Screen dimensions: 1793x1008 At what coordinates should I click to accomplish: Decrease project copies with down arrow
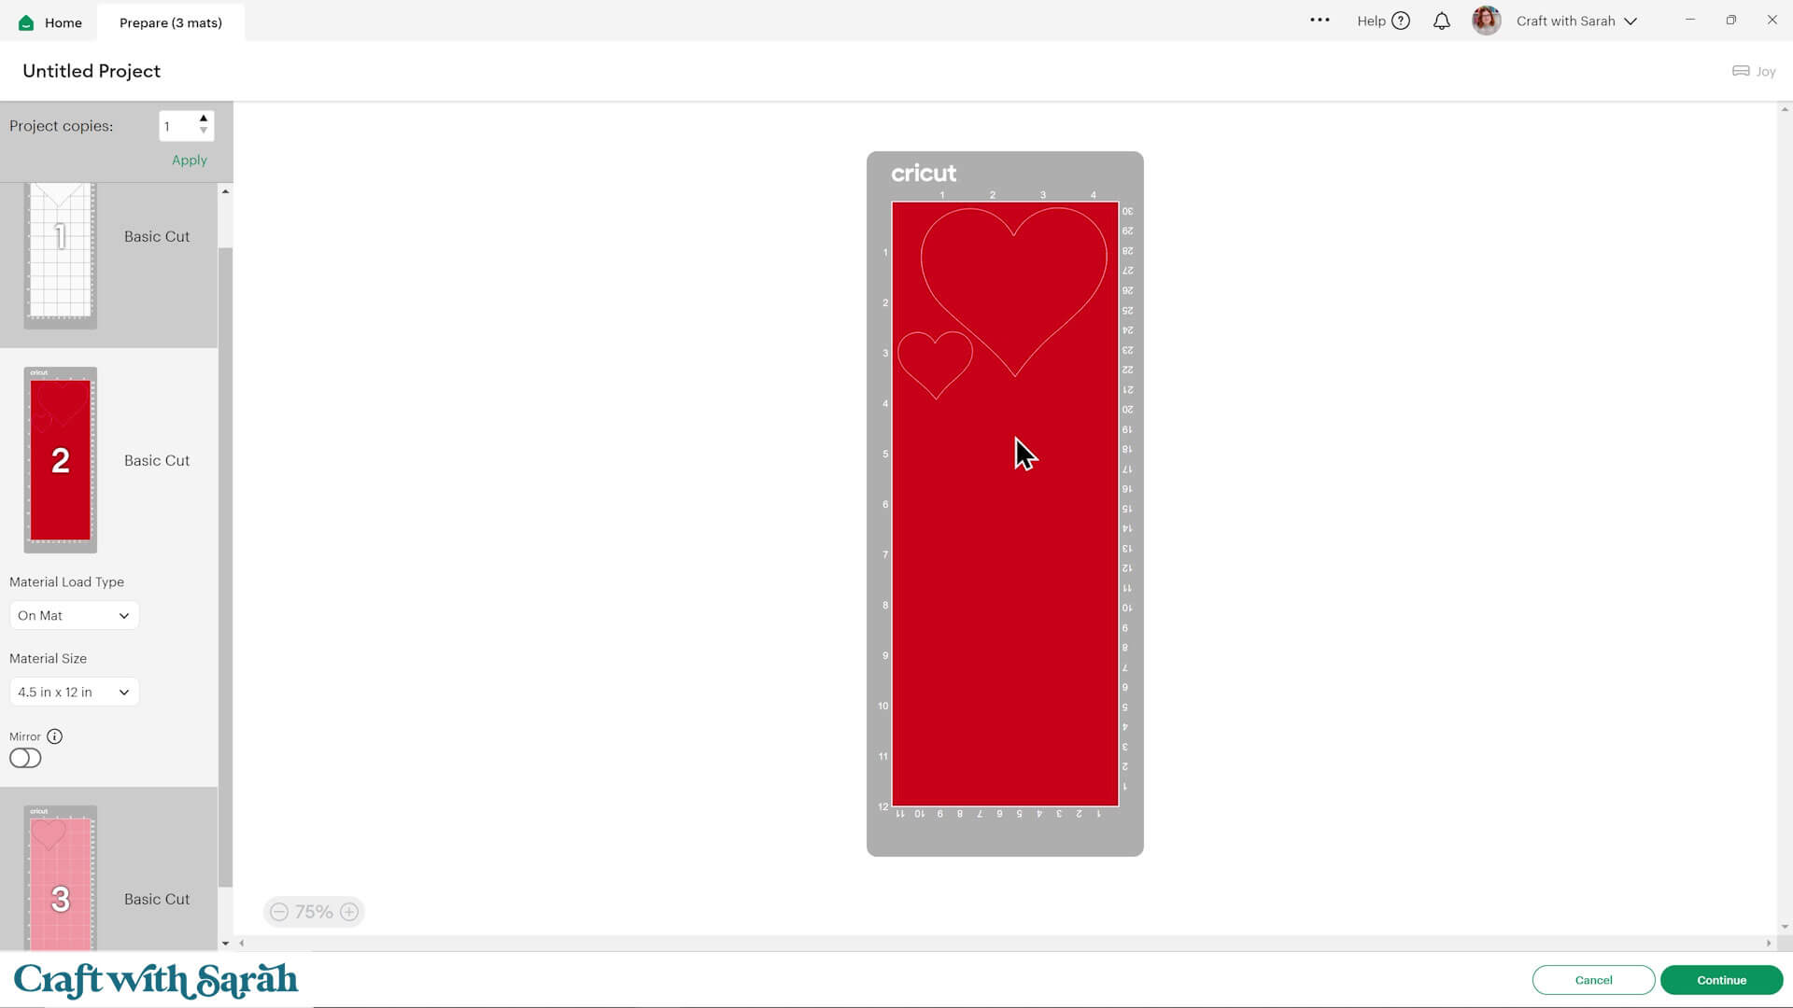click(204, 132)
